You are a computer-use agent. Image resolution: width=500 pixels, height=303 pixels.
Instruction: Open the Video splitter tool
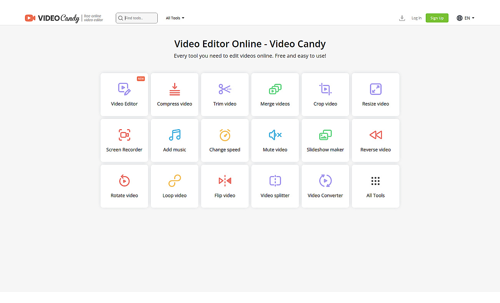pyautogui.click(x=275, y=186)
